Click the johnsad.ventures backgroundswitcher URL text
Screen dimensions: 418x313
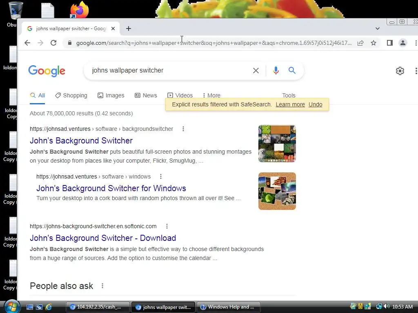(101, 129)
